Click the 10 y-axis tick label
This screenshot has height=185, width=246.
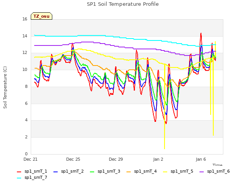click(25, 69)
